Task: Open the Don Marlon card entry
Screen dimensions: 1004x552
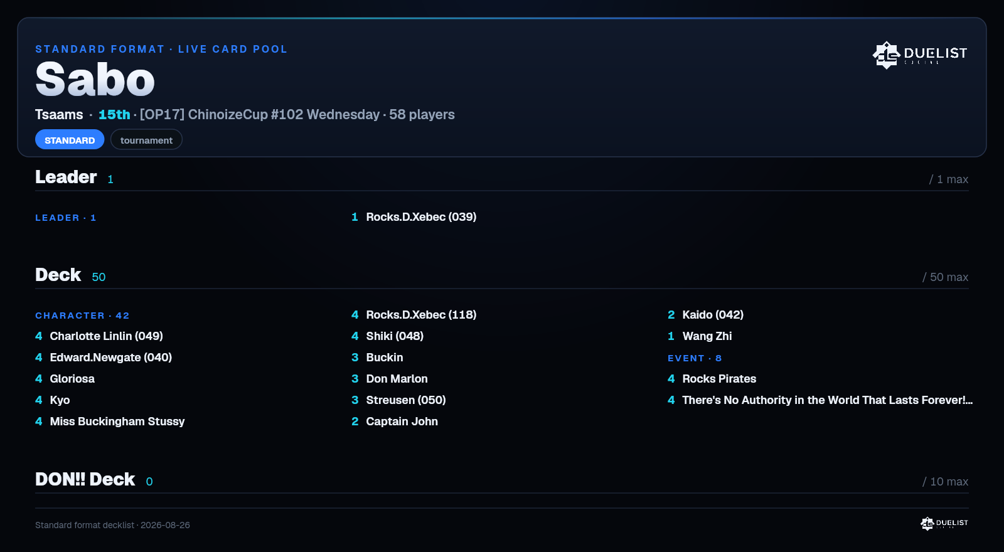Action: (390, 379)
